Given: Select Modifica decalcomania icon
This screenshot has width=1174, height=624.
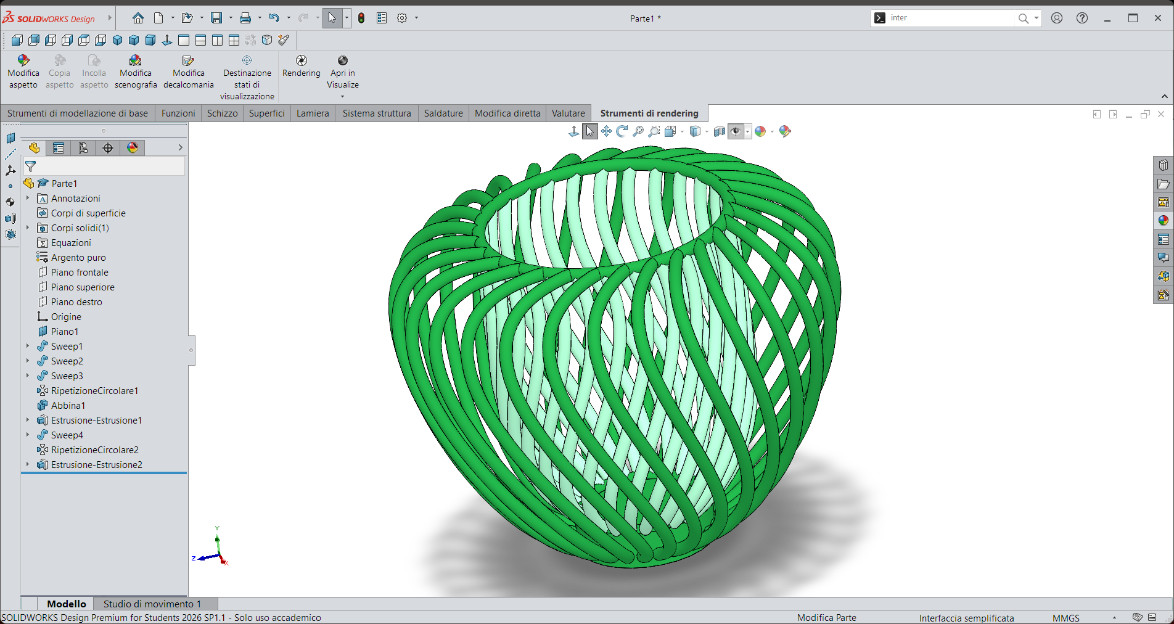Looking at the screenshot, I should tap(188, 60).
